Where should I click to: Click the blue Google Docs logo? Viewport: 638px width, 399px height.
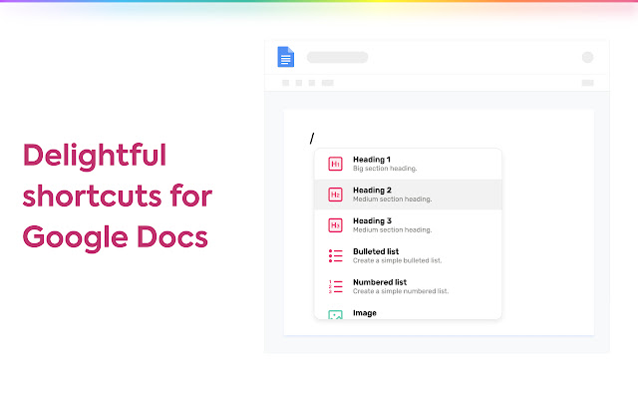[286, 57]
